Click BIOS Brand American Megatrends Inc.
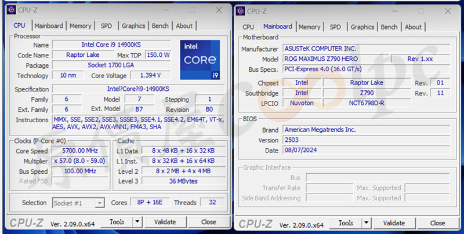The height and width of the screenshot is (234, 464). (x=367, y=130)
